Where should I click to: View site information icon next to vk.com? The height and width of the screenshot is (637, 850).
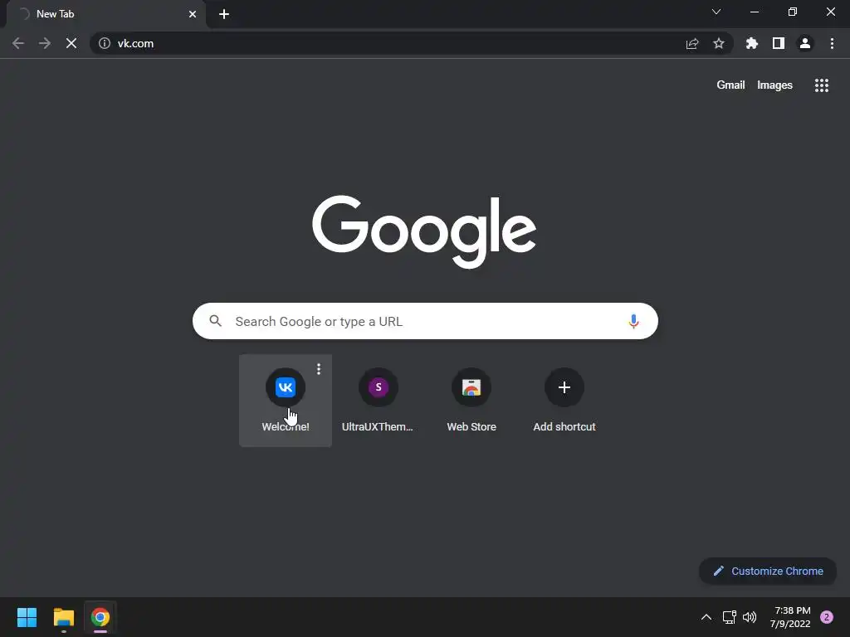point(105,43)
